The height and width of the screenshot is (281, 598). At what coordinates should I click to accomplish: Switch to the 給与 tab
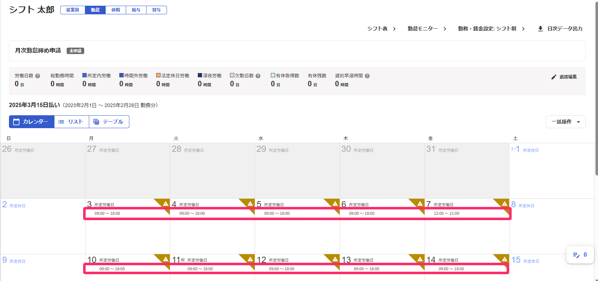[136, 10]
